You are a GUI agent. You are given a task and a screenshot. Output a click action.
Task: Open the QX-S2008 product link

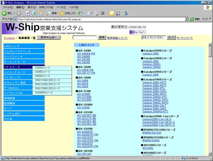[84, 107]
